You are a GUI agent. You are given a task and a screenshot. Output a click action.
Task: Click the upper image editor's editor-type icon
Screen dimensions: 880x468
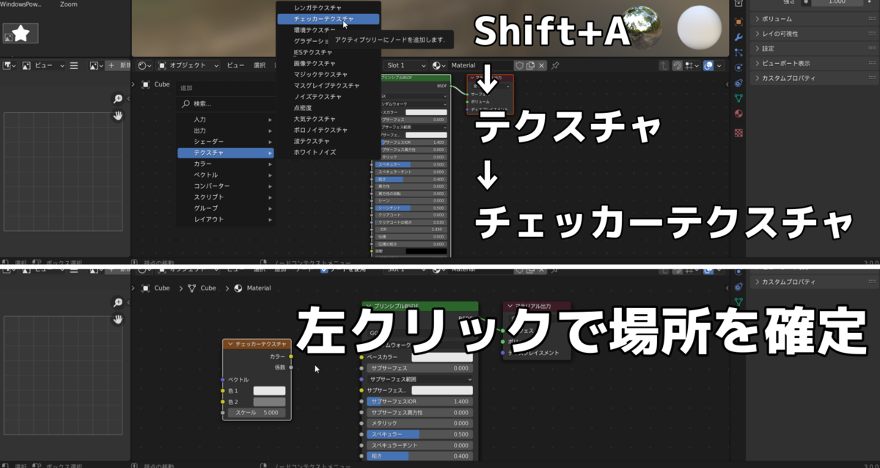(10, 65)
